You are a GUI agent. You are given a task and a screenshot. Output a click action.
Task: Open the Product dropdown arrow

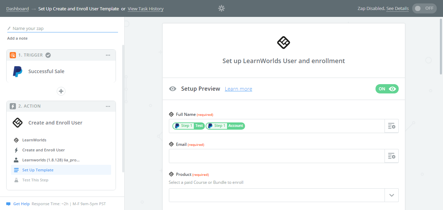point(391,195)
